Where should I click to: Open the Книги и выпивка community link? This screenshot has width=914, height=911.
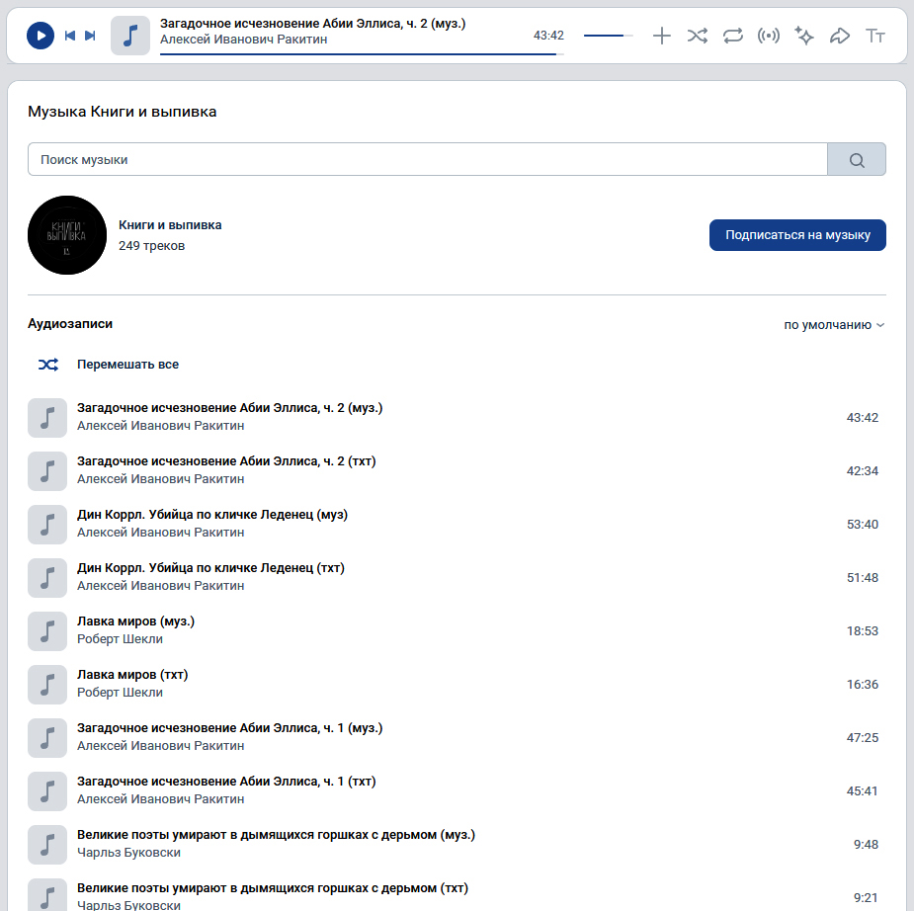[170, 225]
